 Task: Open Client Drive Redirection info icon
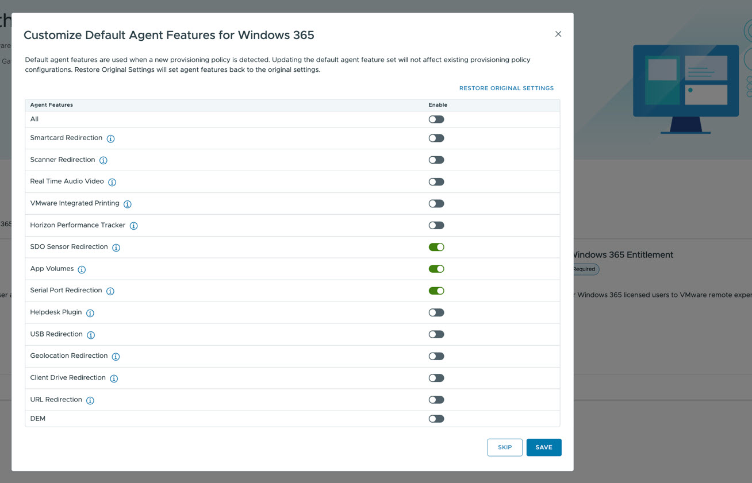point(114,378)
